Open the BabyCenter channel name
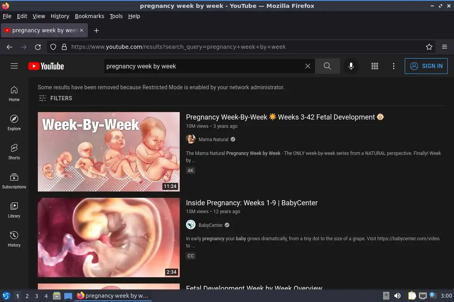454x302 pixels. pyautogui.click(x=210, y=225)
